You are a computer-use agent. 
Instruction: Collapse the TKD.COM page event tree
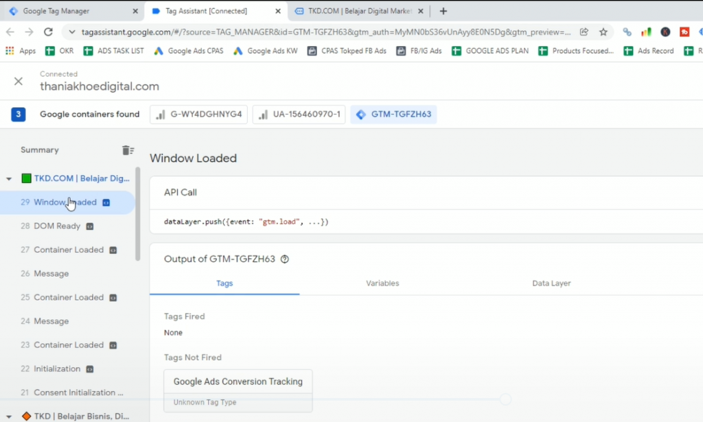pyautogui.click(x=9, y=179)
